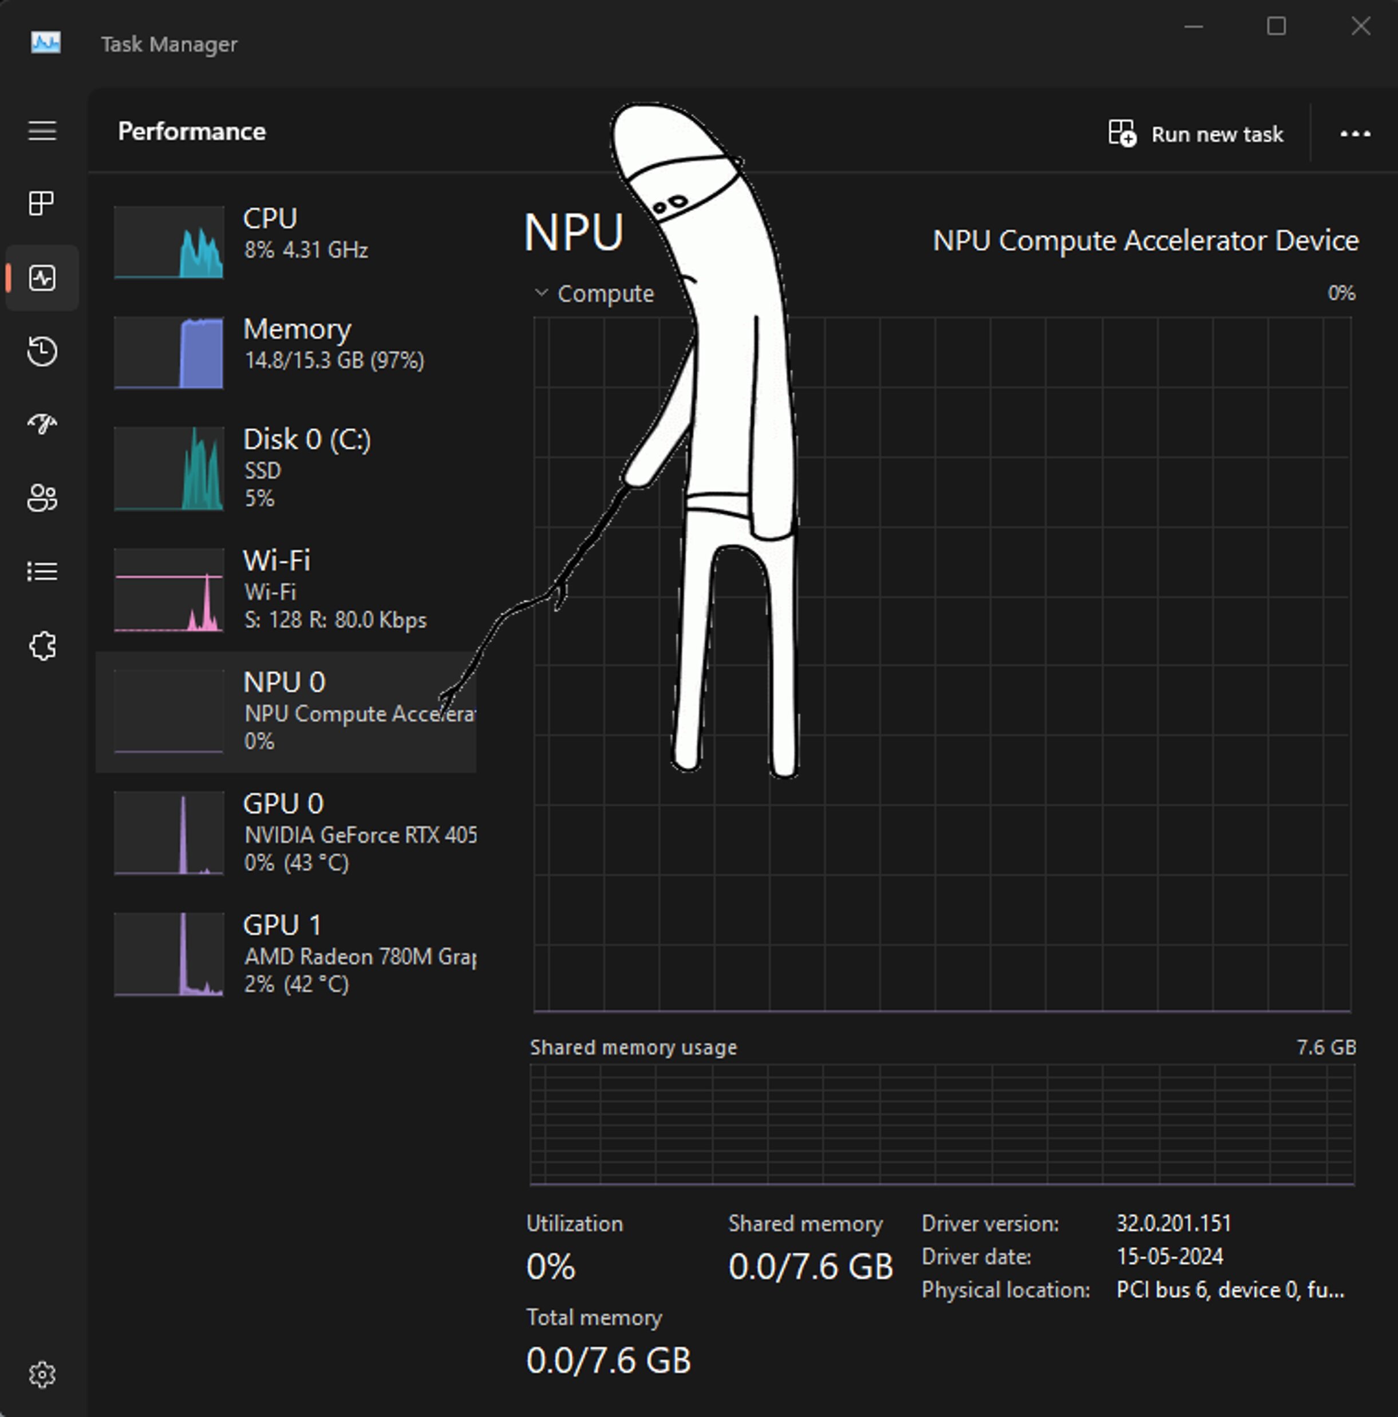Open the Users page icon
1398x1417 pixels.
click(42, 498)
